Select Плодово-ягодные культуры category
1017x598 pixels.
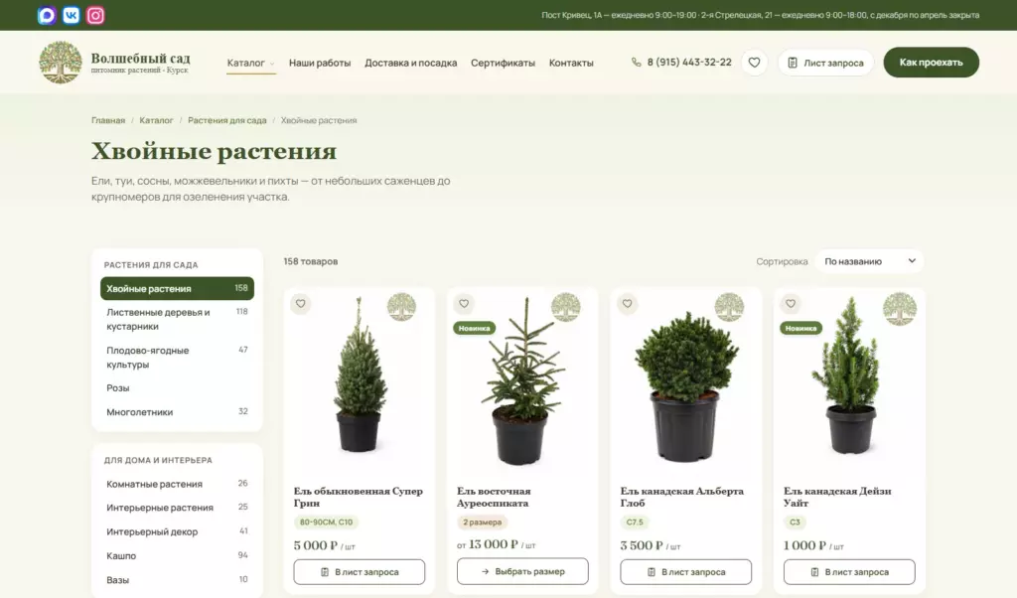pyautogui.click(x=177, y=358)
